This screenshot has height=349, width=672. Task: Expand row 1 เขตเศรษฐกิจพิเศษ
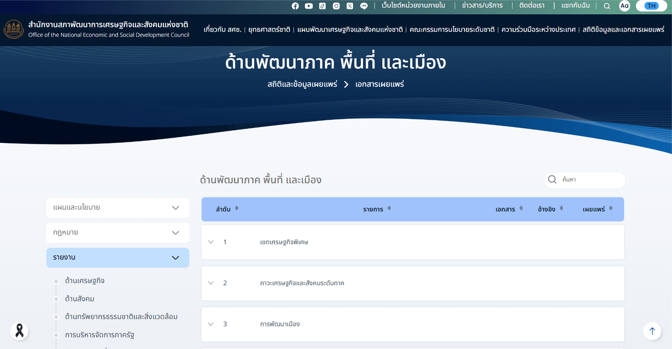pyautogui.click(x=211, y=242)
